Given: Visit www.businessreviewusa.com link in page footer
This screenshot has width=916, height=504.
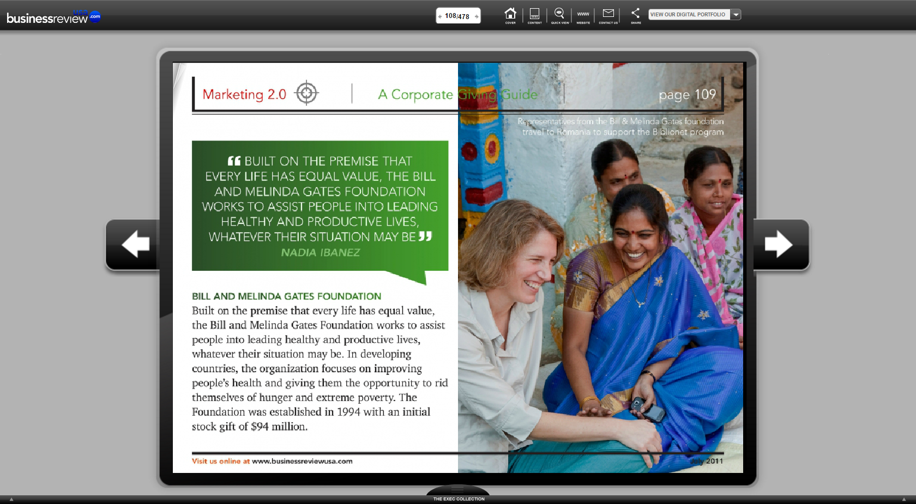Looking at the screenshot, I should (302, 461).
